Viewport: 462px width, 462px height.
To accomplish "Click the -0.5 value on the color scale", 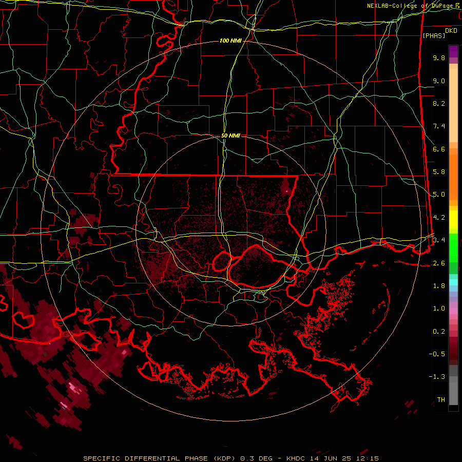I will [437, 354].
